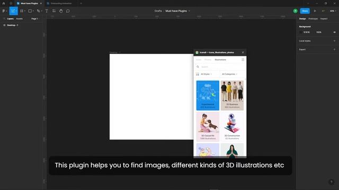Expand the Frame tool options arrow
Screen dimensions: 339x190
(25, 11)
